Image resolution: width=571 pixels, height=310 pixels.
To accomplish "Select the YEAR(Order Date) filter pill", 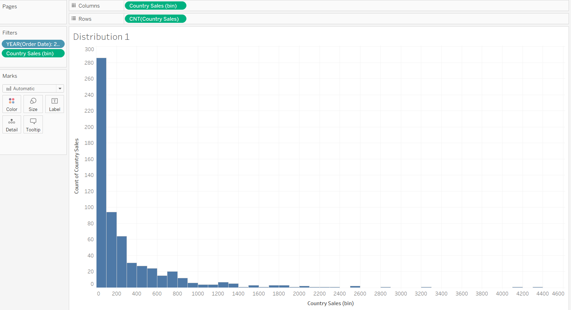I will click(x=33, y=44).
